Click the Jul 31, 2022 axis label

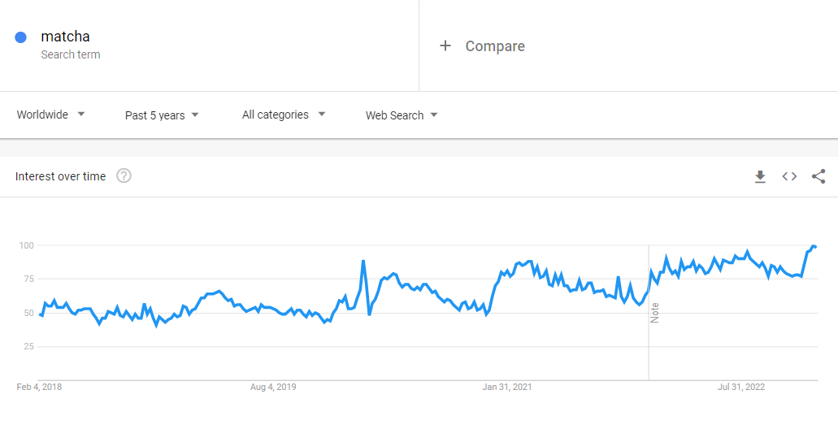[x=742, y=387]
